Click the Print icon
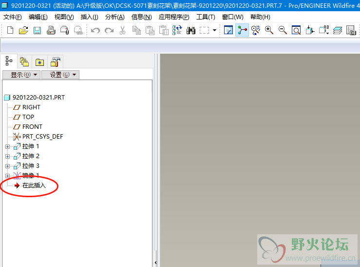Screen dimensions: 360x267 point(51,30)
